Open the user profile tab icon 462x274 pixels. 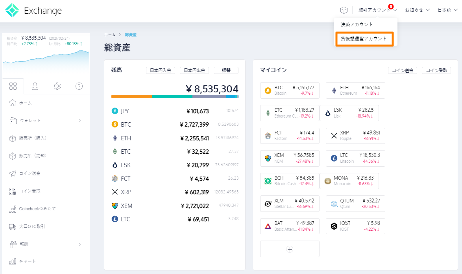point(35,86)
